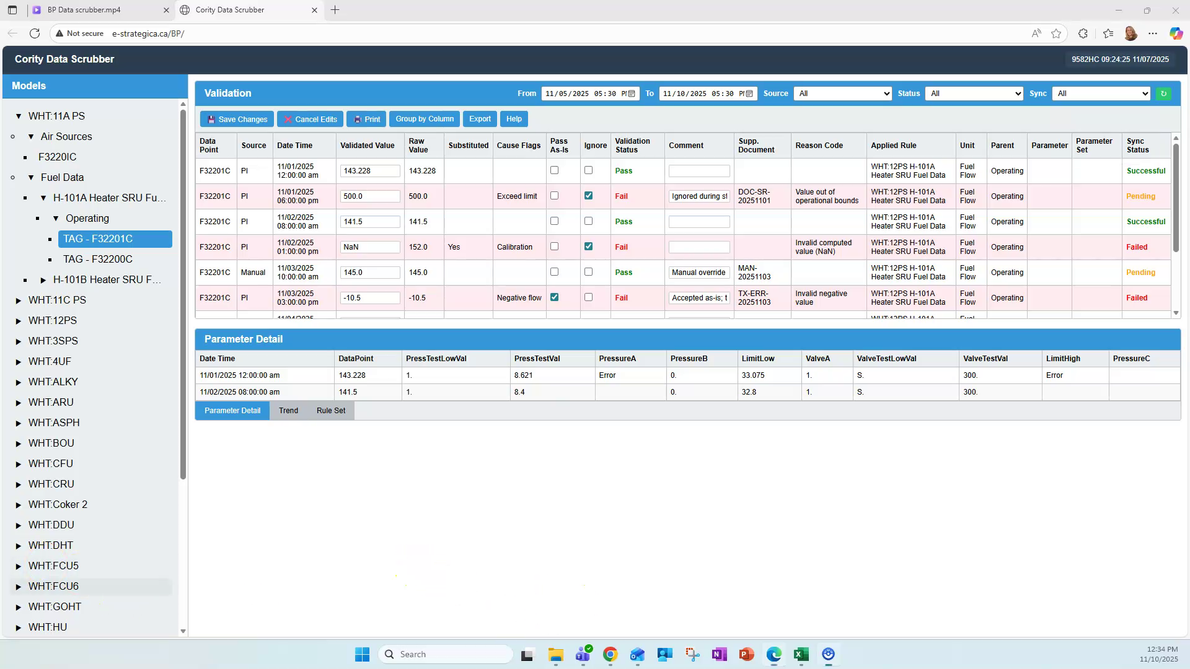Viewport: 1190px width, 669px height.
Task: Enable Ignore for the Manual override row
Action: (x=588, y=272)
